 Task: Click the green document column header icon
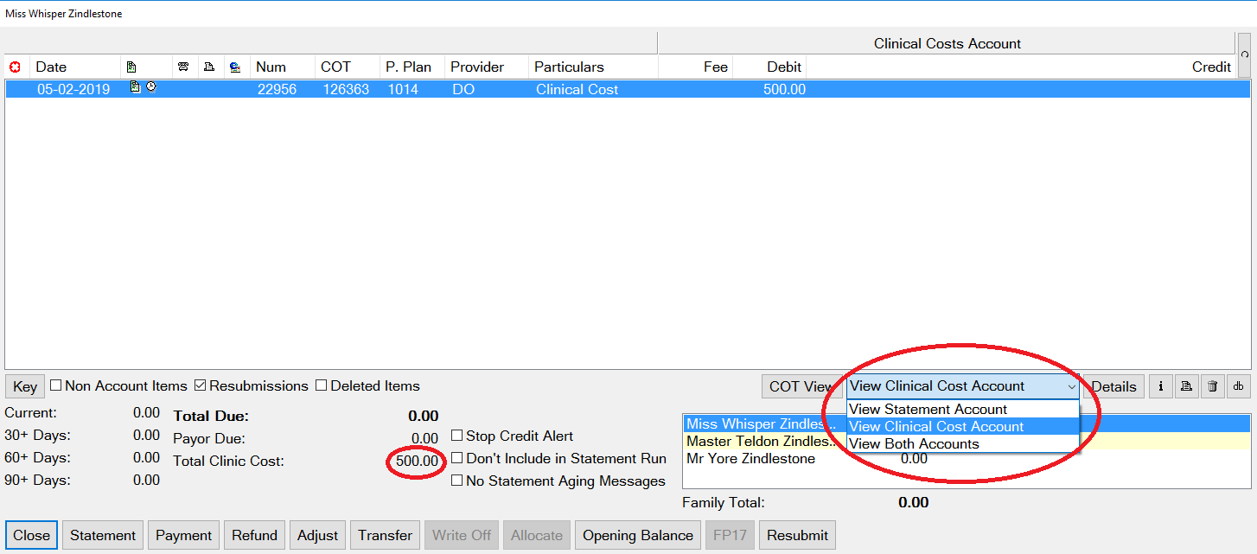point(131,67)
